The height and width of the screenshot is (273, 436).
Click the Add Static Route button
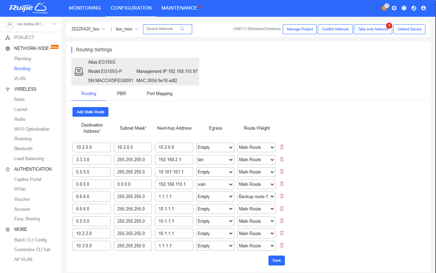point(90,112)
